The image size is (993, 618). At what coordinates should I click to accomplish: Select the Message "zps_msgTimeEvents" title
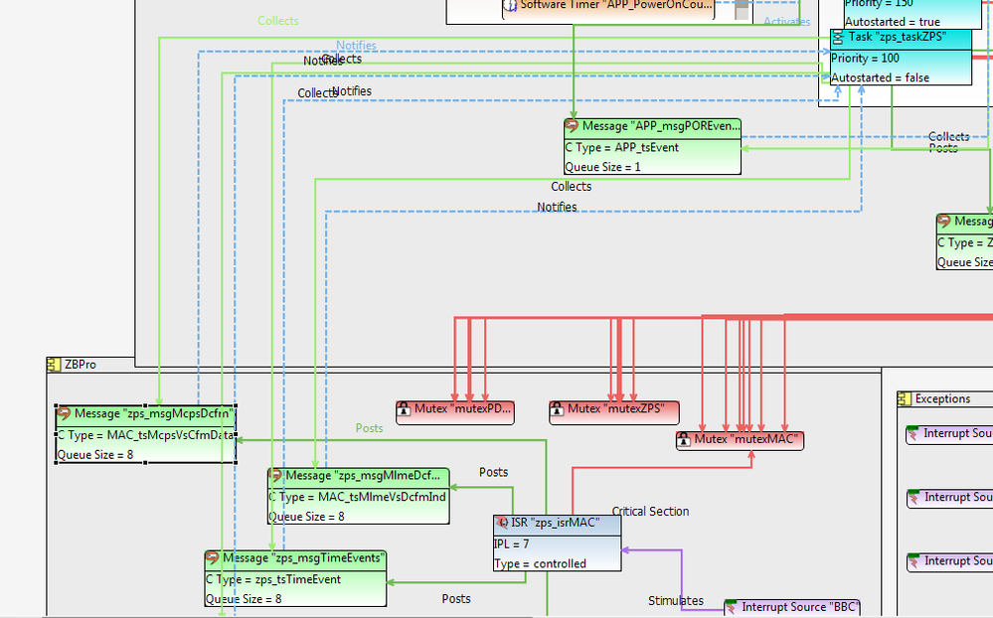coord(303,557)
